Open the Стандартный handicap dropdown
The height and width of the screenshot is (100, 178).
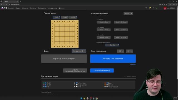[79, 51]
